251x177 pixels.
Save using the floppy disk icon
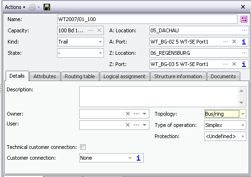click(47, 7)
